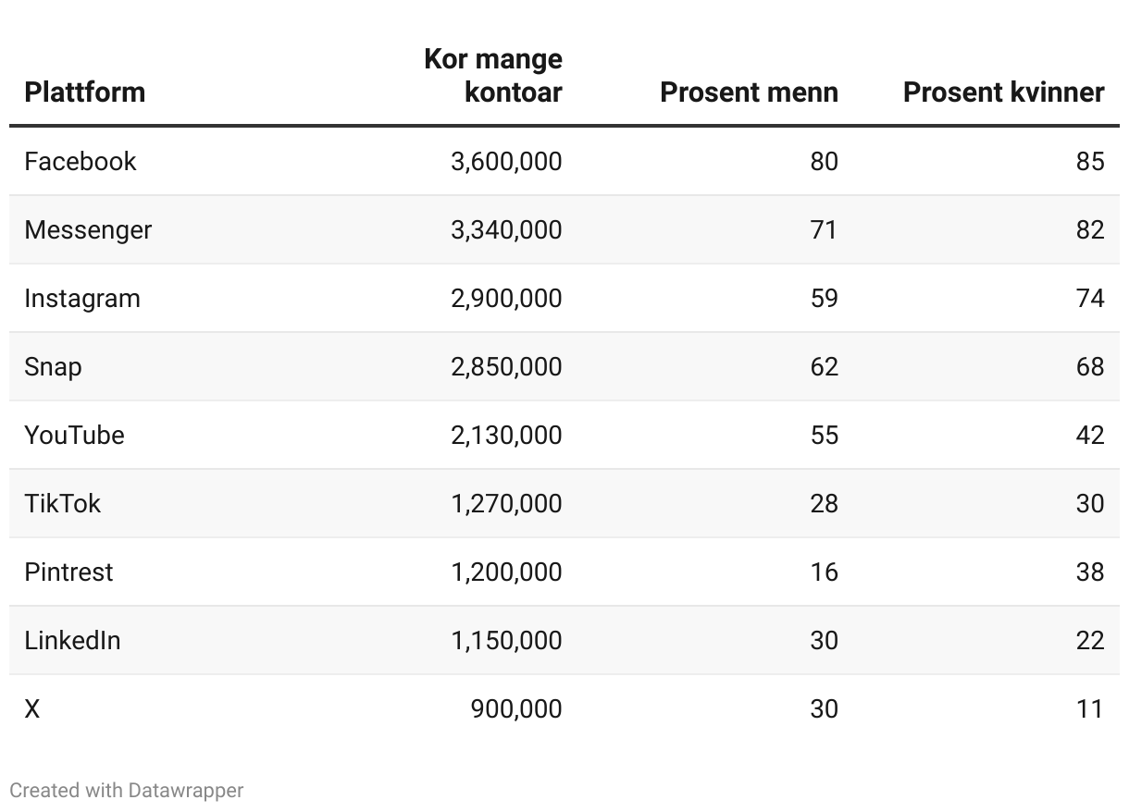
Task: Click the Prosent menn column header
Action: click(749, 92)
